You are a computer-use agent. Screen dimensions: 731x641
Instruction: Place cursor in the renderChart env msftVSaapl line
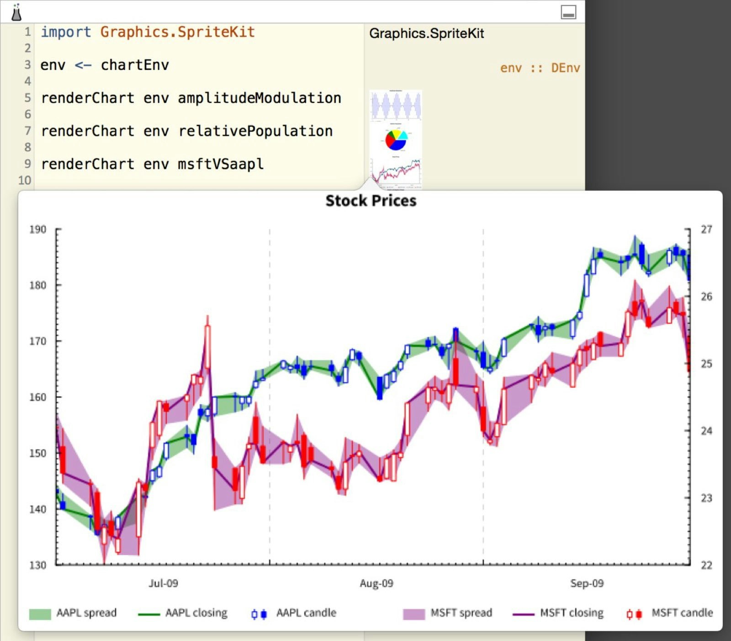[x=152, y=164]
